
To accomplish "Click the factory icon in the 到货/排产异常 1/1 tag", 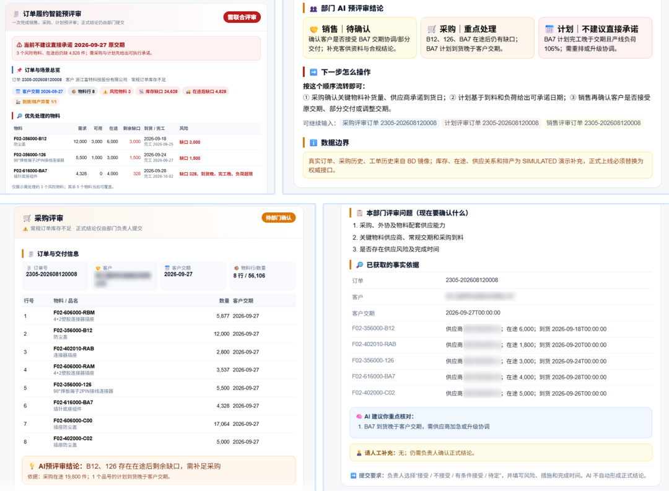I will coord(18,102).
